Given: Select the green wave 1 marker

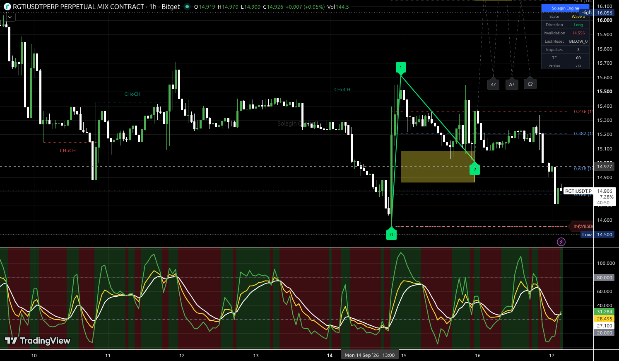Looking at the screenshot, I should (400, 67).
